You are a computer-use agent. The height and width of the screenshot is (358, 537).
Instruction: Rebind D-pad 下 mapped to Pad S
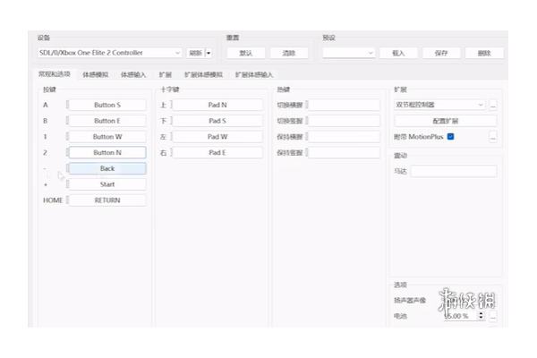[217, 121]
